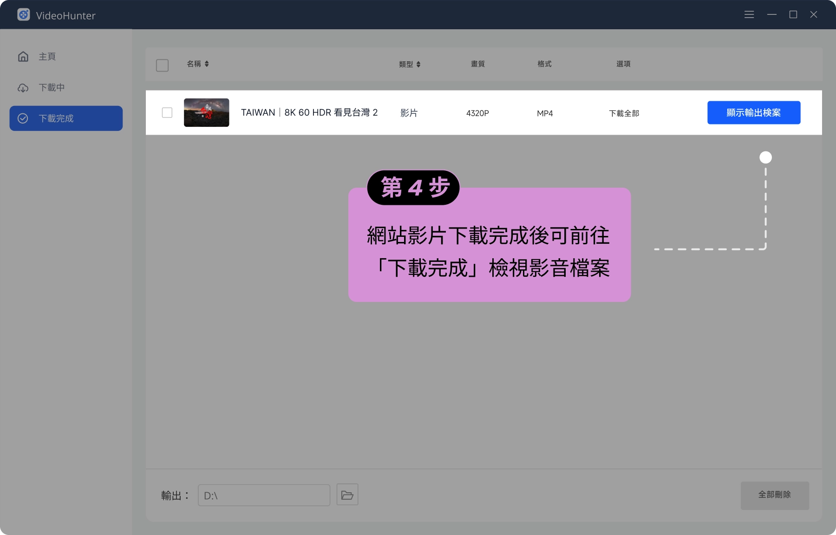Click the 4320P quality value
Viewport: 836px width, 535px height.
point(477,113)
